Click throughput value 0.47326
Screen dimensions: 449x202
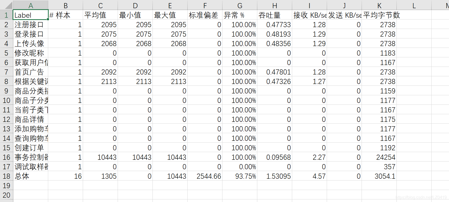click(274, 81)
